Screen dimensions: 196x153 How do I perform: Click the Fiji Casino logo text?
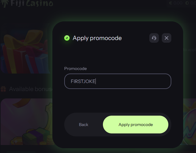tap(32, 3)
